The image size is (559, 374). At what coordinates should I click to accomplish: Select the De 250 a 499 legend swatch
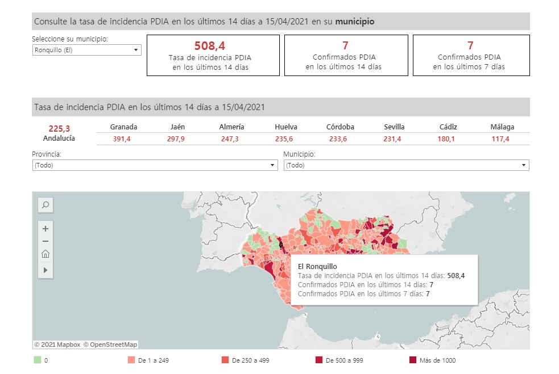225,360
